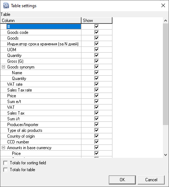Image resolution: width=169 pixels, height=187 pixels.
Task: Collapse the Amounts in base currency group
Action: 4,148
